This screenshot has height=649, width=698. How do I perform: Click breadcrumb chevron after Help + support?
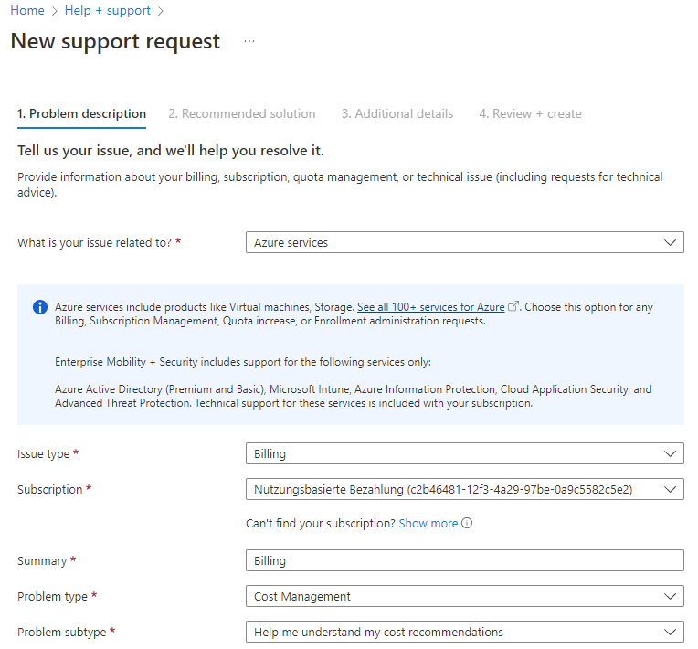coord(161,11)
